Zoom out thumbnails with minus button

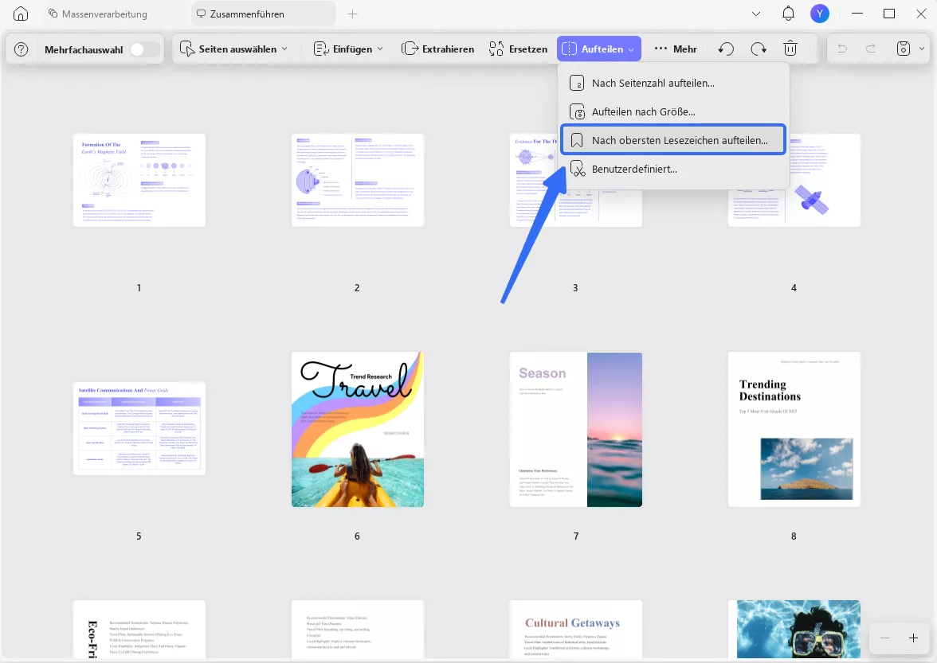(x=884, y=638)
